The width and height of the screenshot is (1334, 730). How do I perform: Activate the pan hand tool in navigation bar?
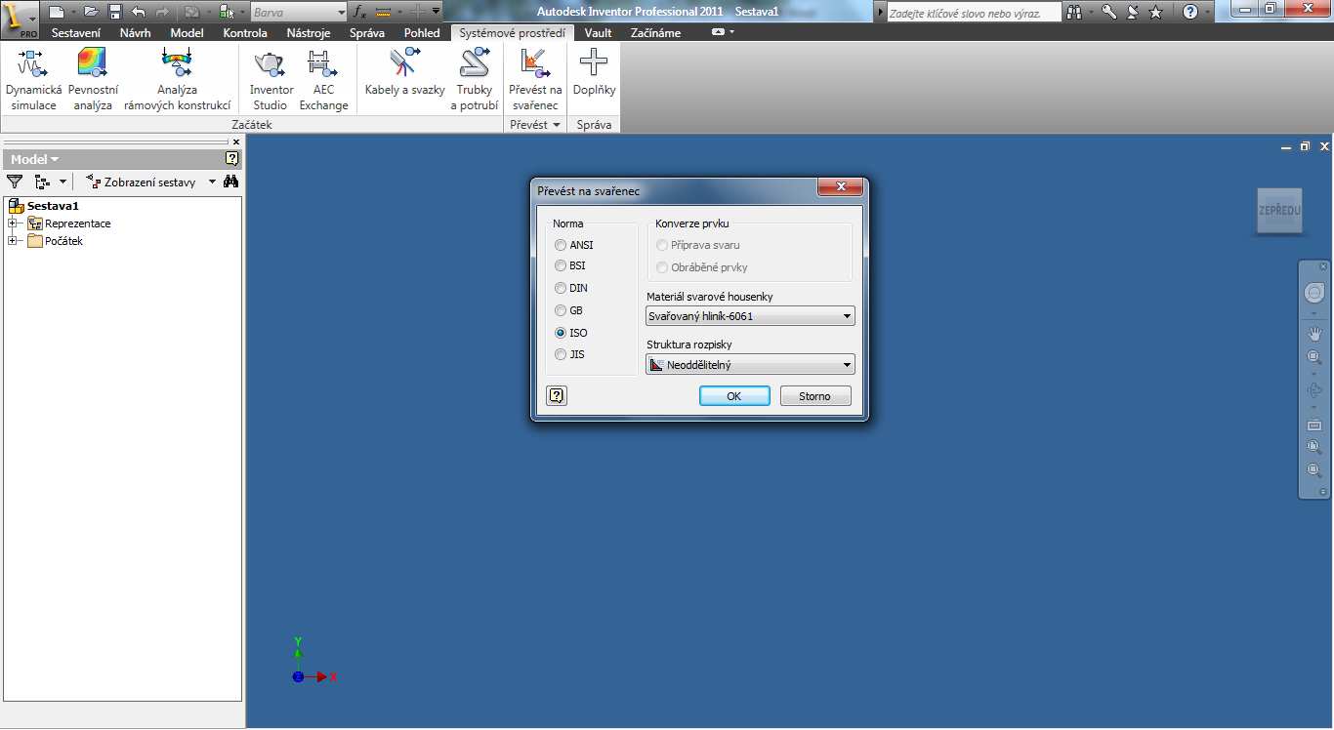1314,333
